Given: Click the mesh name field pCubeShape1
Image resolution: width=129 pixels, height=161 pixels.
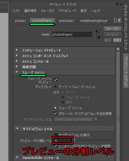Looking at the screenshot, I should (x=72, y=34).
